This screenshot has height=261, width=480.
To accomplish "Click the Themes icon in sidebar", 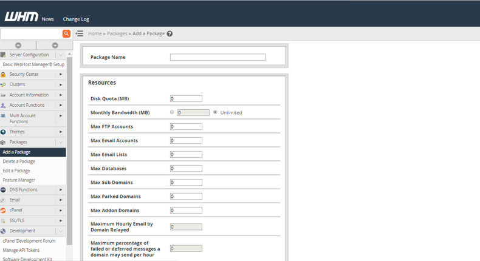I will click(4, 132).
